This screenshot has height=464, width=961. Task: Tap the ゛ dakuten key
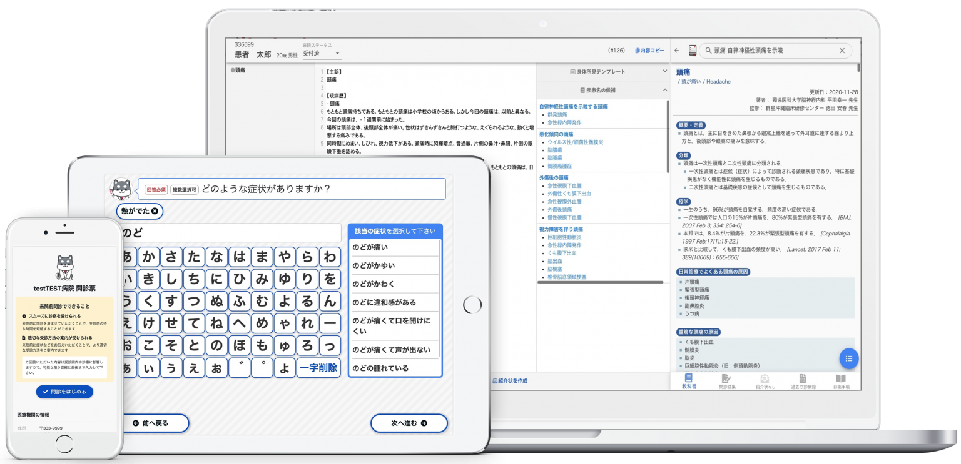pos(239,368)
